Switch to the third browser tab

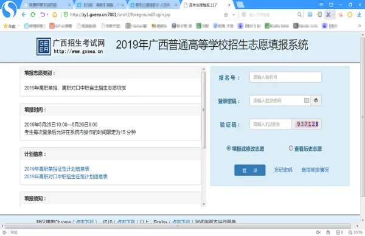(x=154, y=5)
